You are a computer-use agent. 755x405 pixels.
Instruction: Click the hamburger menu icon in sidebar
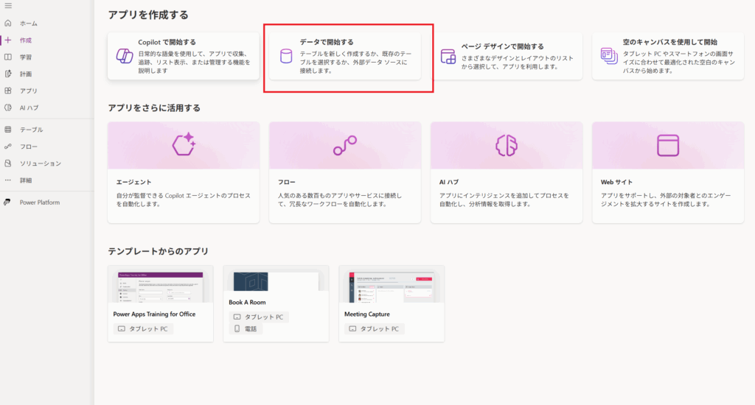8,6
